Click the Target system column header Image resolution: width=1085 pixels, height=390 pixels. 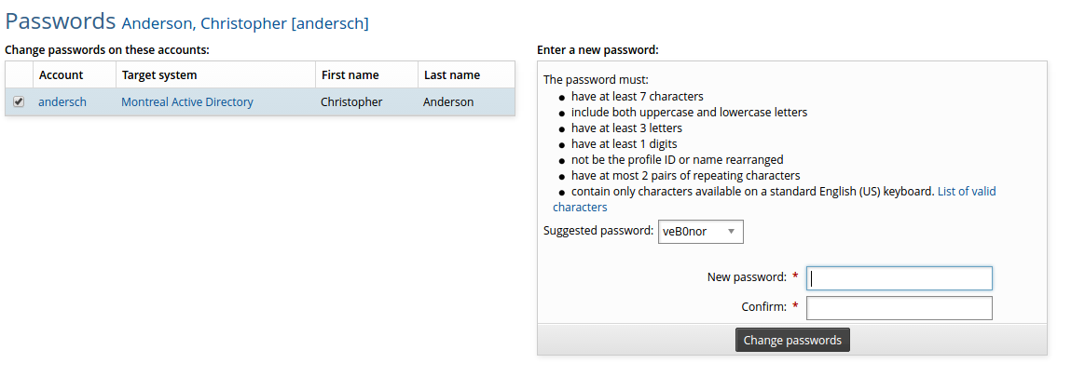pyautogui.click(x=159, y=75)
